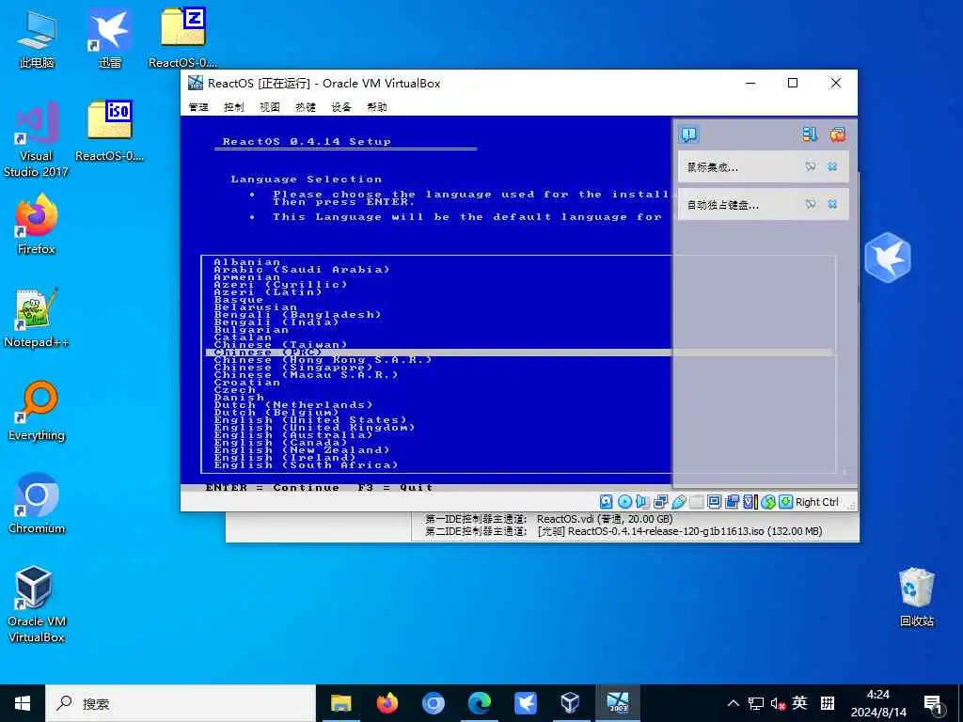This screenshot has height=722, width=963.
Task: Select Arabic (Saudi Arabia) language
Action: (302, 270)
